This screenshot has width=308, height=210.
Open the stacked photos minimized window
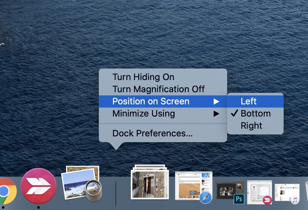[150, 182]
